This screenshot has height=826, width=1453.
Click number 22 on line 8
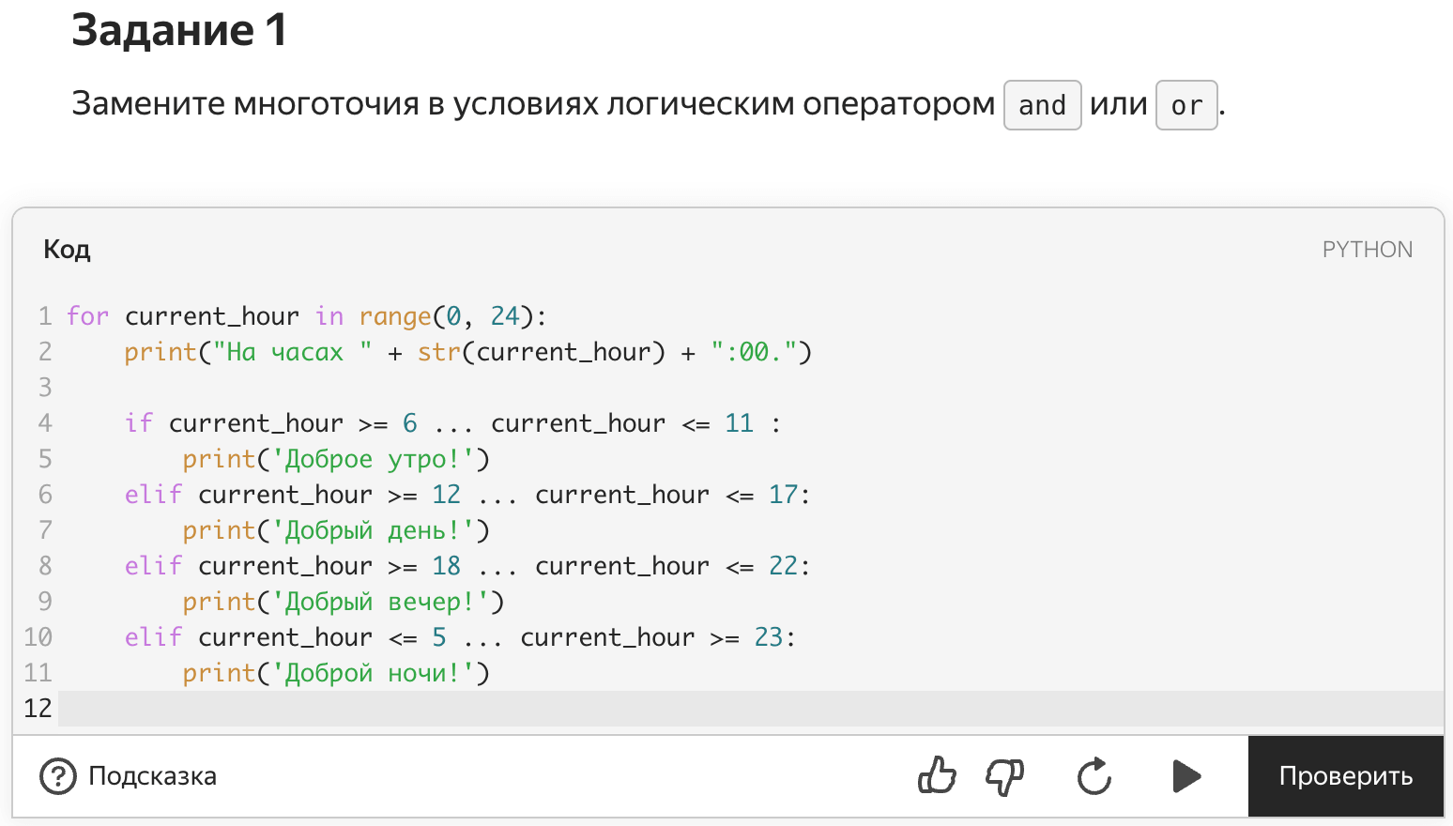point(783,566)
